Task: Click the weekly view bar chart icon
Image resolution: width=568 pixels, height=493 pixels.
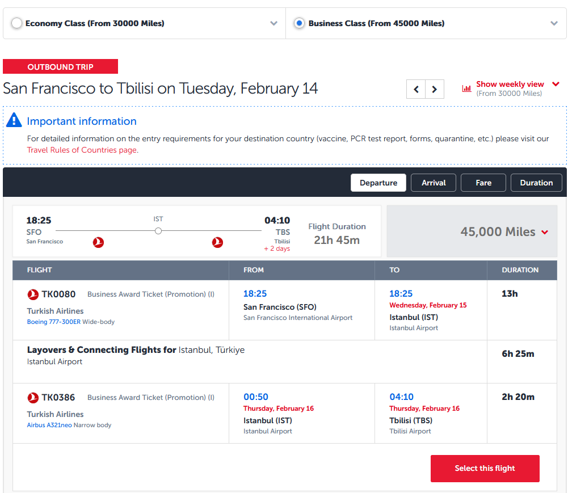Action: [x=466, y=88]
